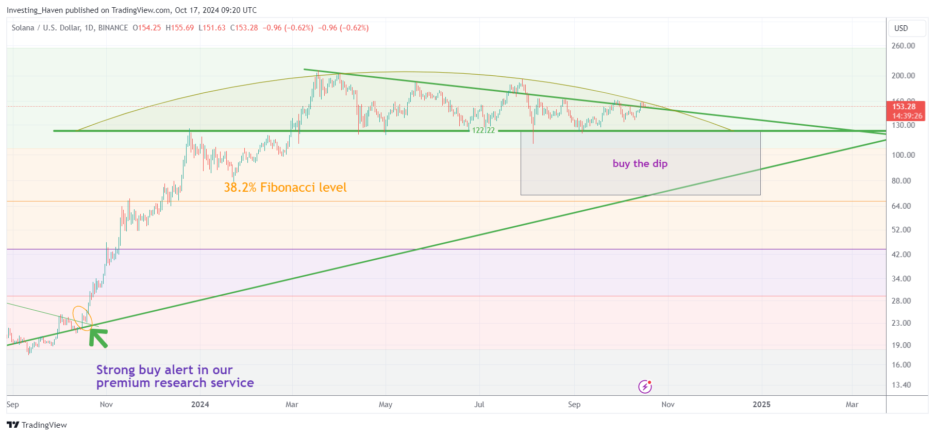Click the '38.2% Fibonacci level' annotation
This screenshot has width=935, height=436.
(x=285, y=187)
